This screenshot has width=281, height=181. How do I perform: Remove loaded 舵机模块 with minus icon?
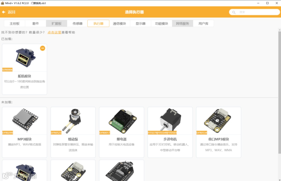pyautogui.click(x=43, y=48)
